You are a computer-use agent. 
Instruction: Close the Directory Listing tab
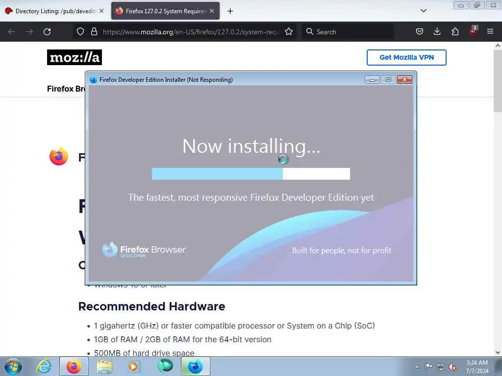coord(101,11)
